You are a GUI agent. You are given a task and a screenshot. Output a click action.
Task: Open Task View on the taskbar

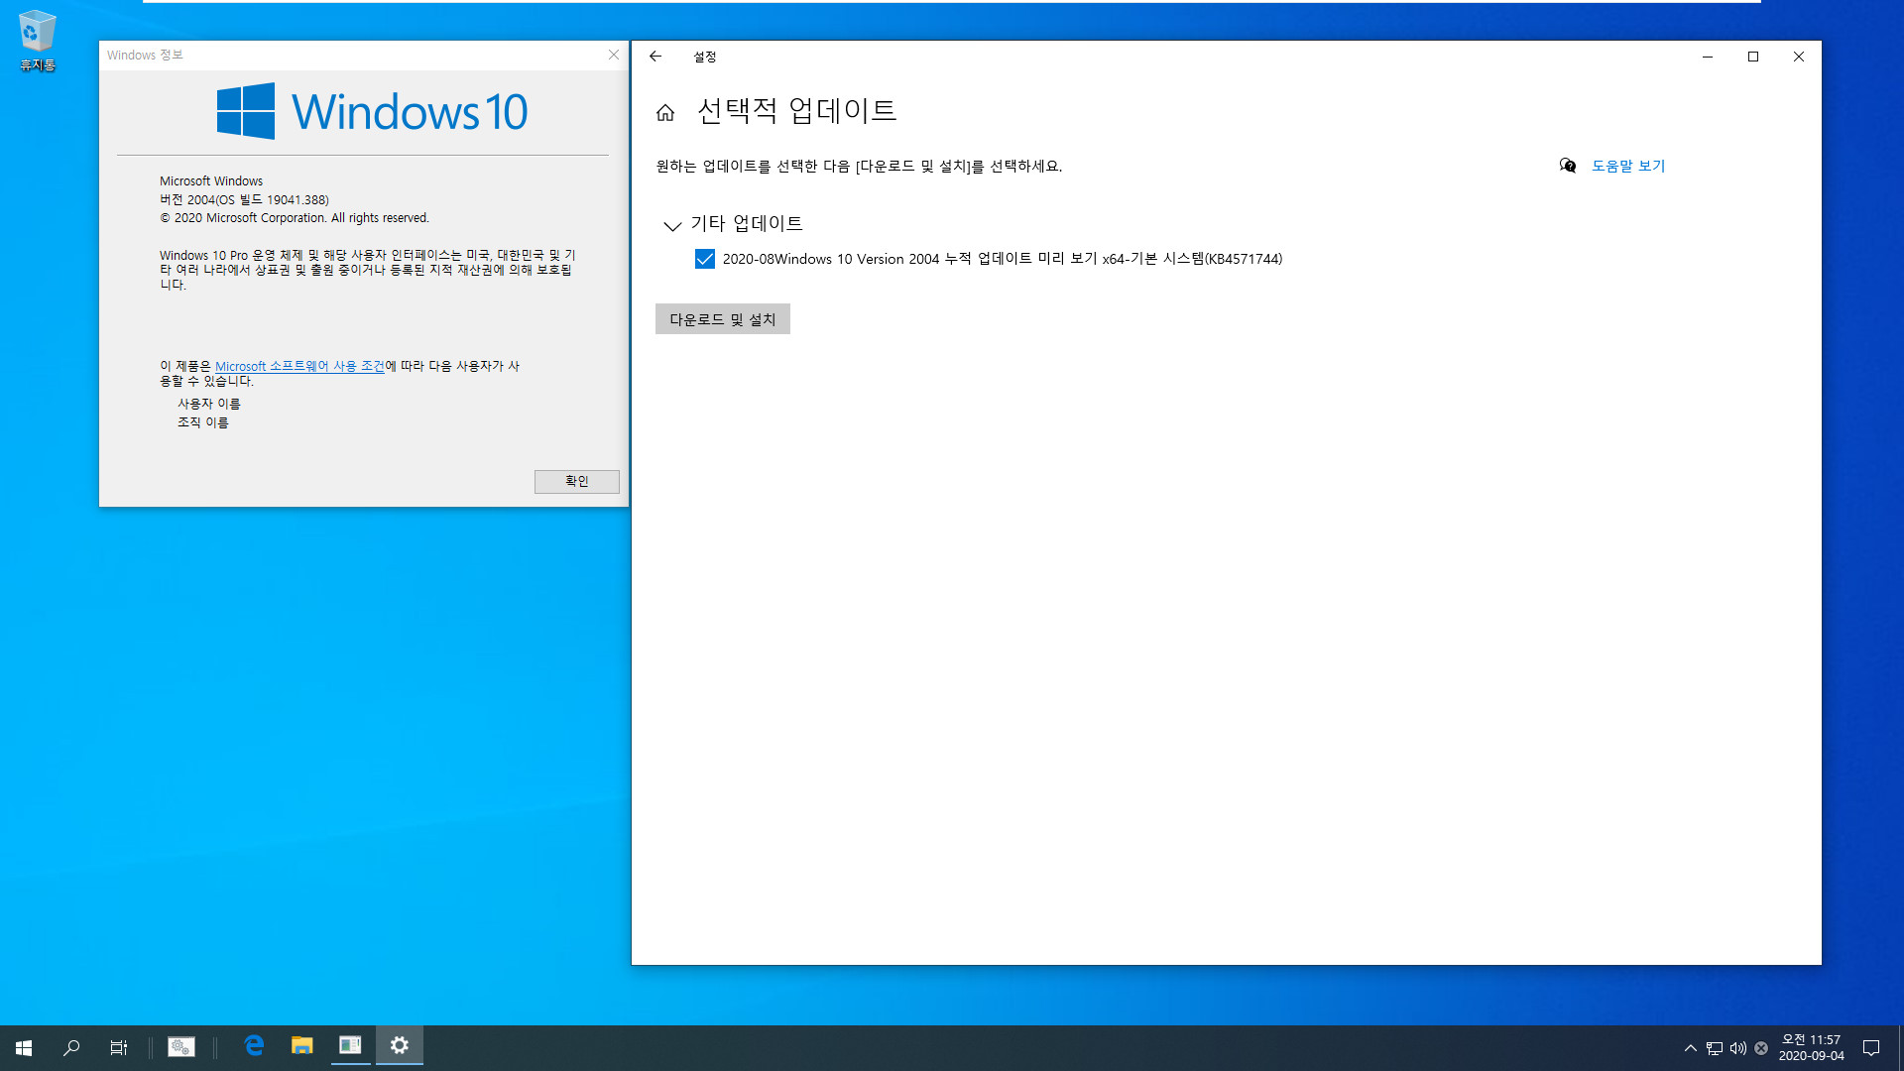119,1047
